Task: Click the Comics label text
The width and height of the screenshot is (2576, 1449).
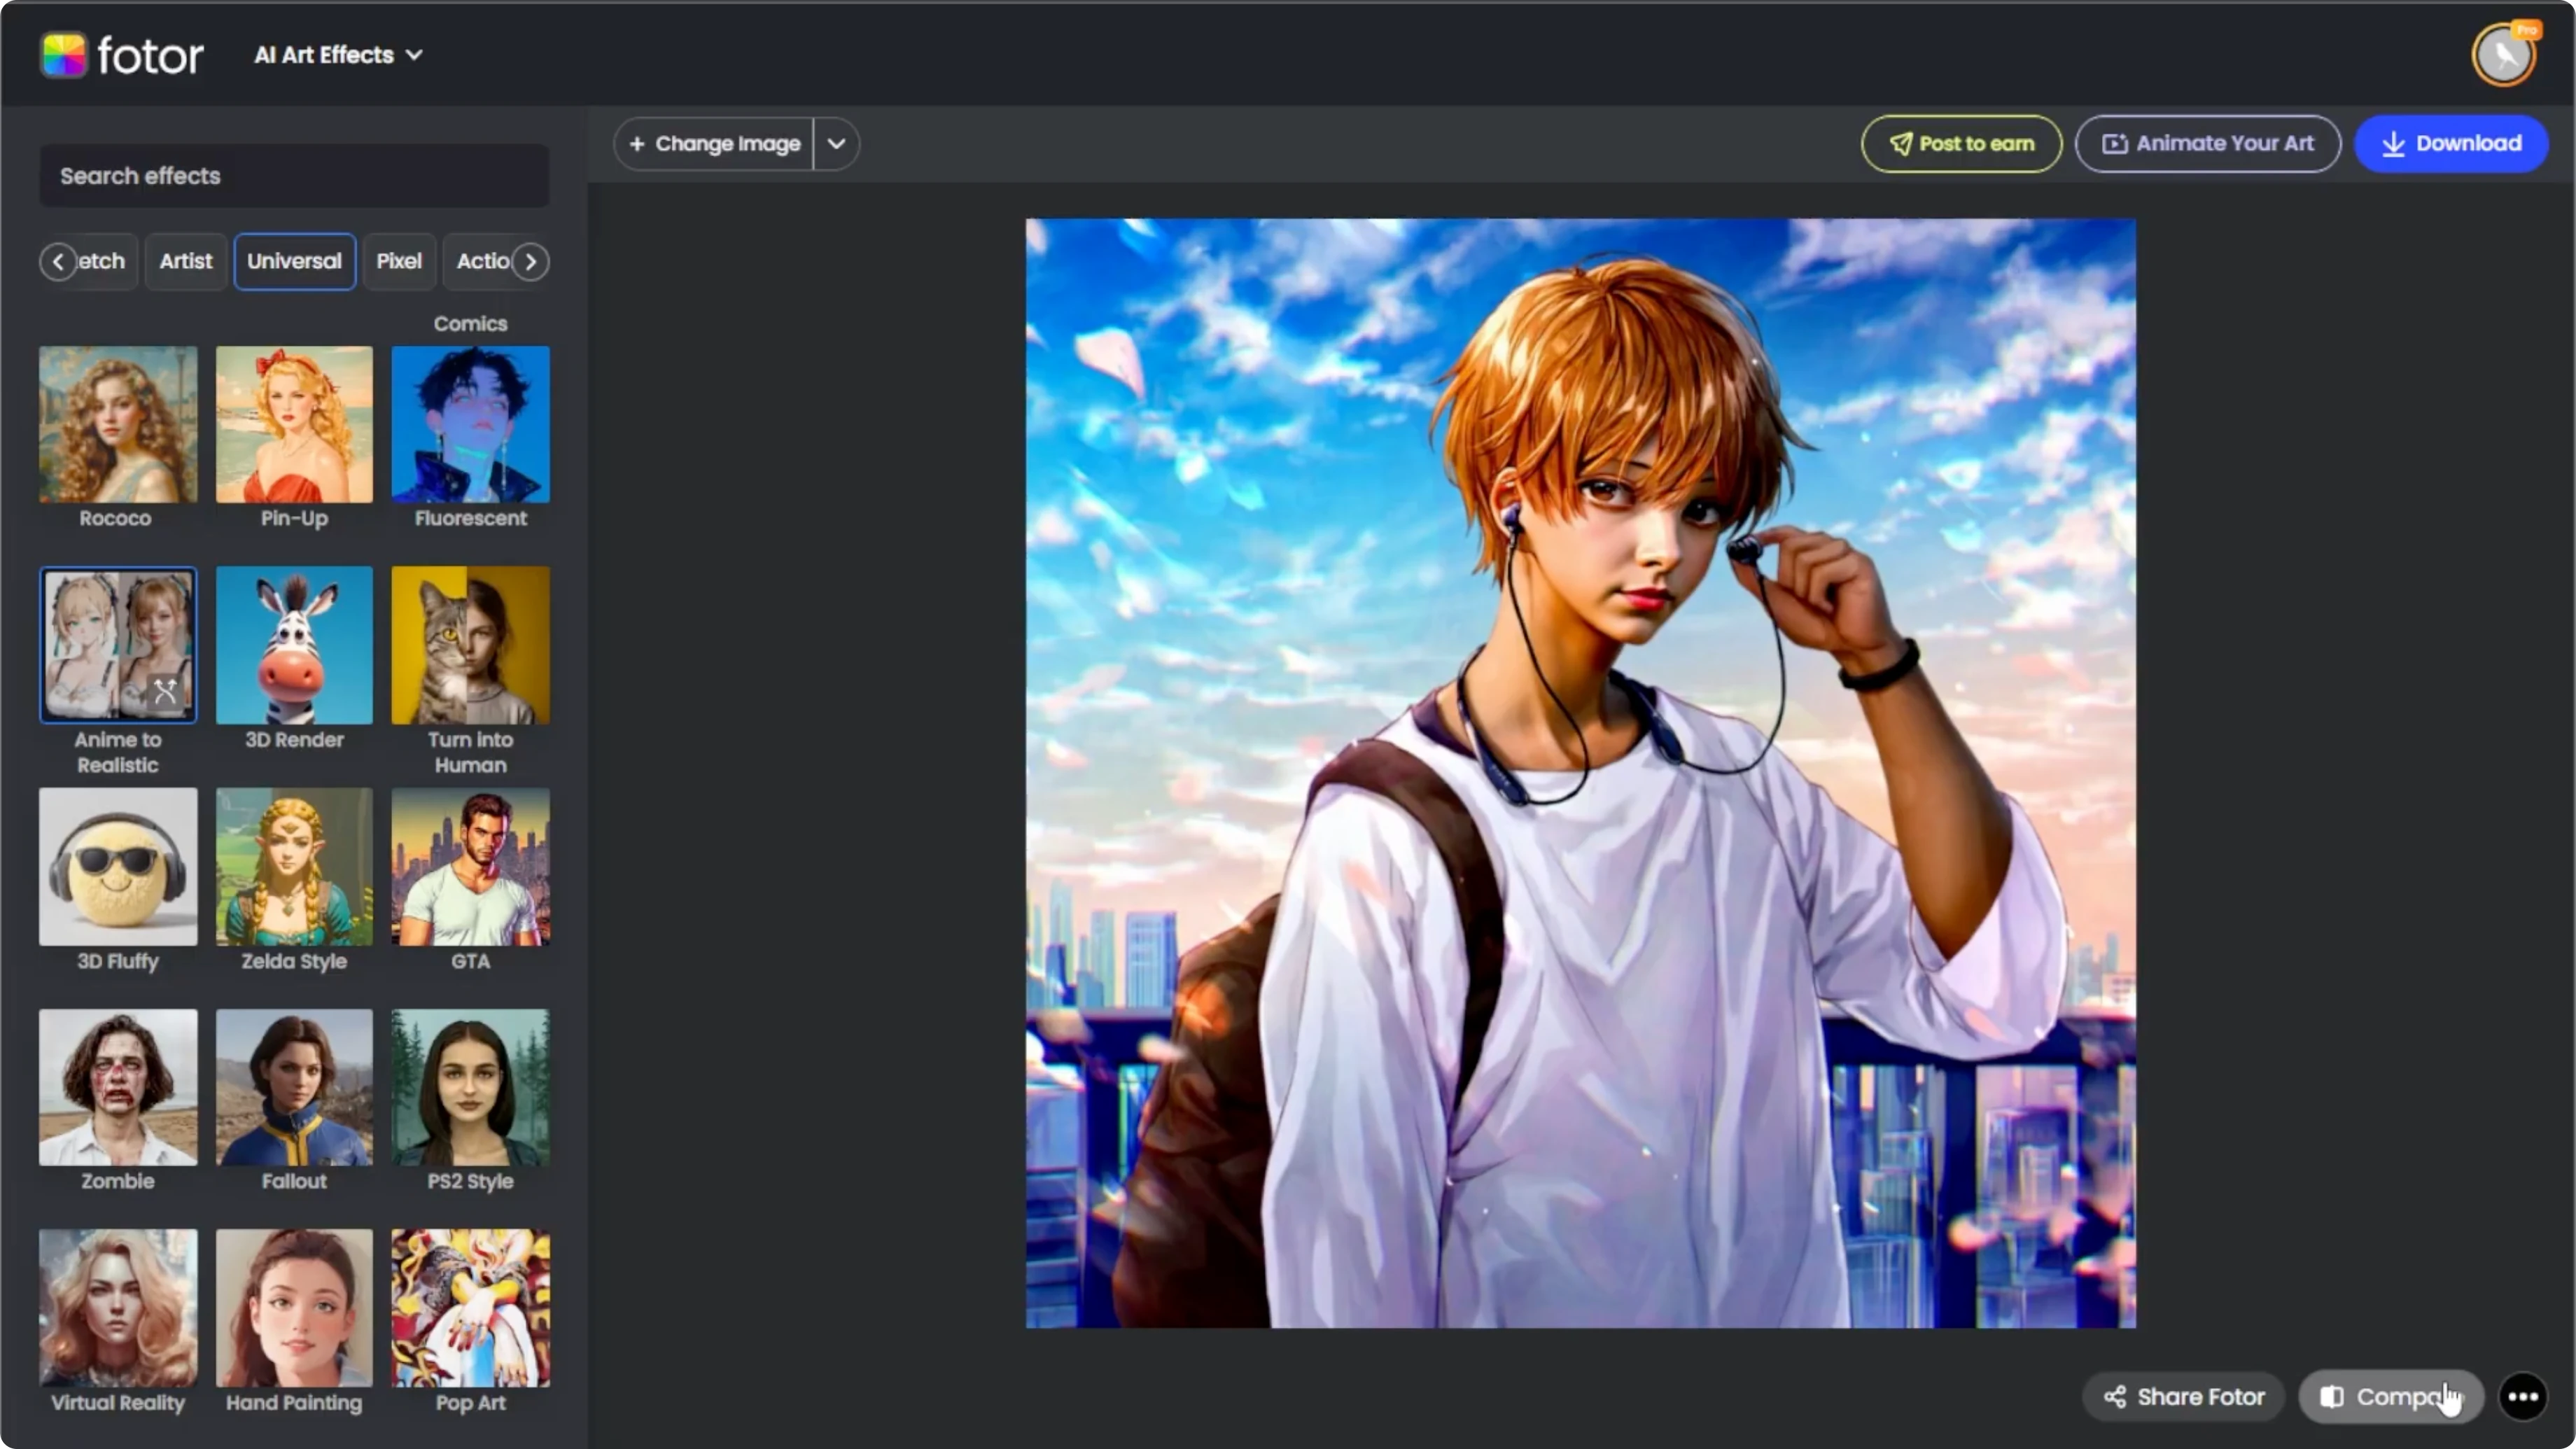Action: coord(470,324)
